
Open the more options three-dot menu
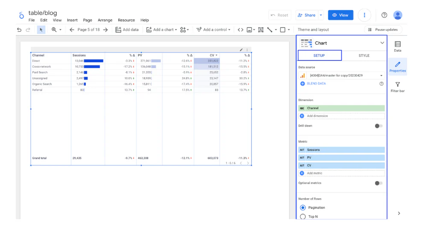364,15
